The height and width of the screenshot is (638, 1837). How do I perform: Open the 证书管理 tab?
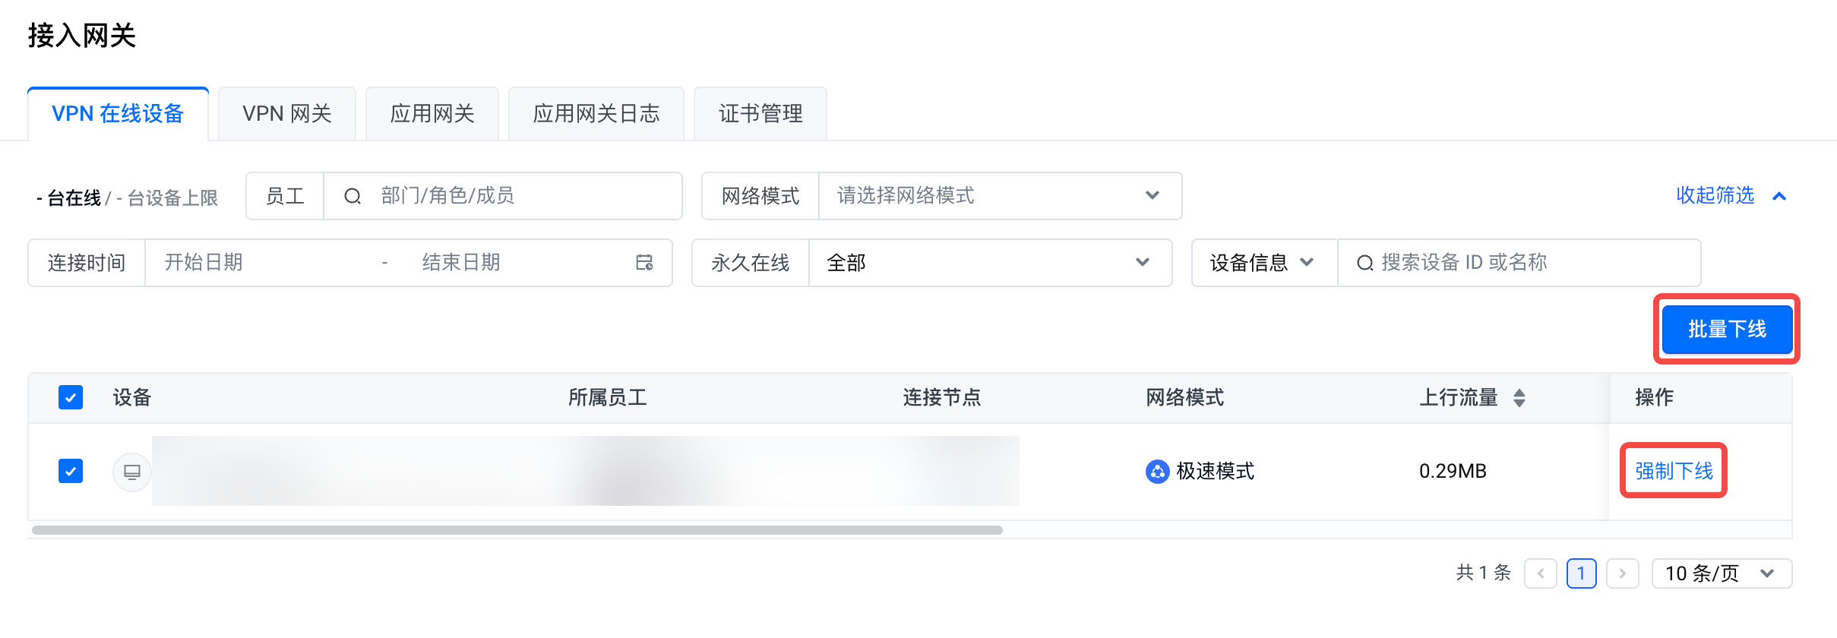(x=760, y=114)
